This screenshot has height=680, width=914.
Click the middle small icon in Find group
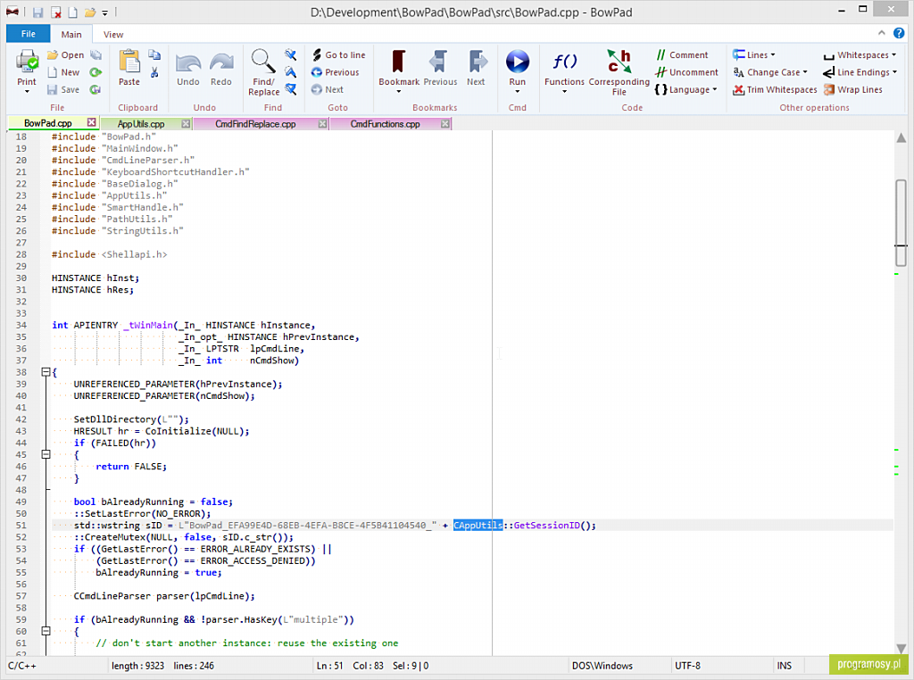[290, 72]
